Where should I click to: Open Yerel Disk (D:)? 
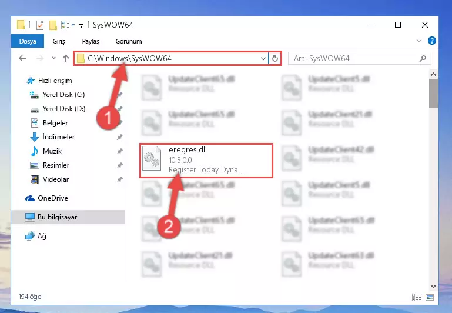(x=63, y=109)
